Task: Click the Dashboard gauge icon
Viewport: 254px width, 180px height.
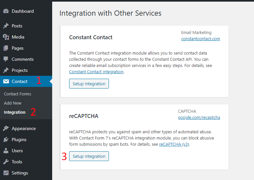Action: tap(6, 11)
